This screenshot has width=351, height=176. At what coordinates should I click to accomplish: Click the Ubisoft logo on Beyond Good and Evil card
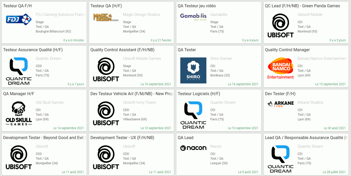pyautogui.click(x=19, y=158)
